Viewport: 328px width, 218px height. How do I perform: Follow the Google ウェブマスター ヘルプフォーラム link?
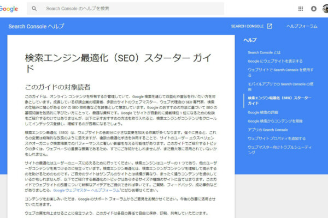point(86,190)
